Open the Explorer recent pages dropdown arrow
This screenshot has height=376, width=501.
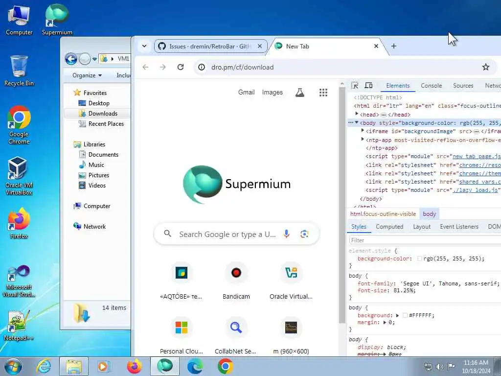94,59
